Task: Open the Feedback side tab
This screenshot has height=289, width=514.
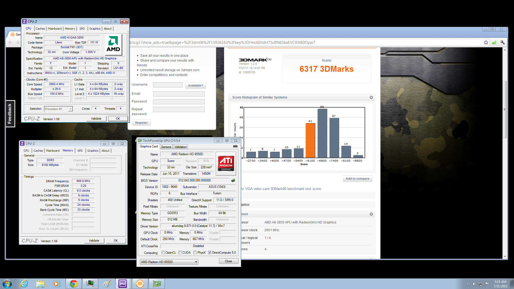Action: coord(10,114)
